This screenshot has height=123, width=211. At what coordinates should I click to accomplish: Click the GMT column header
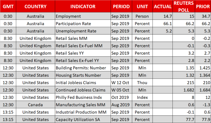point(8,6)
